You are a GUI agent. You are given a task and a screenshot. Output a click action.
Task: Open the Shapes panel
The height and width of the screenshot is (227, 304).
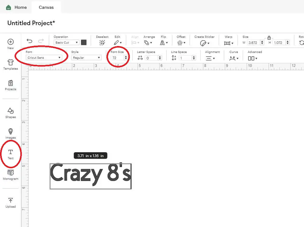click(11, 113)
